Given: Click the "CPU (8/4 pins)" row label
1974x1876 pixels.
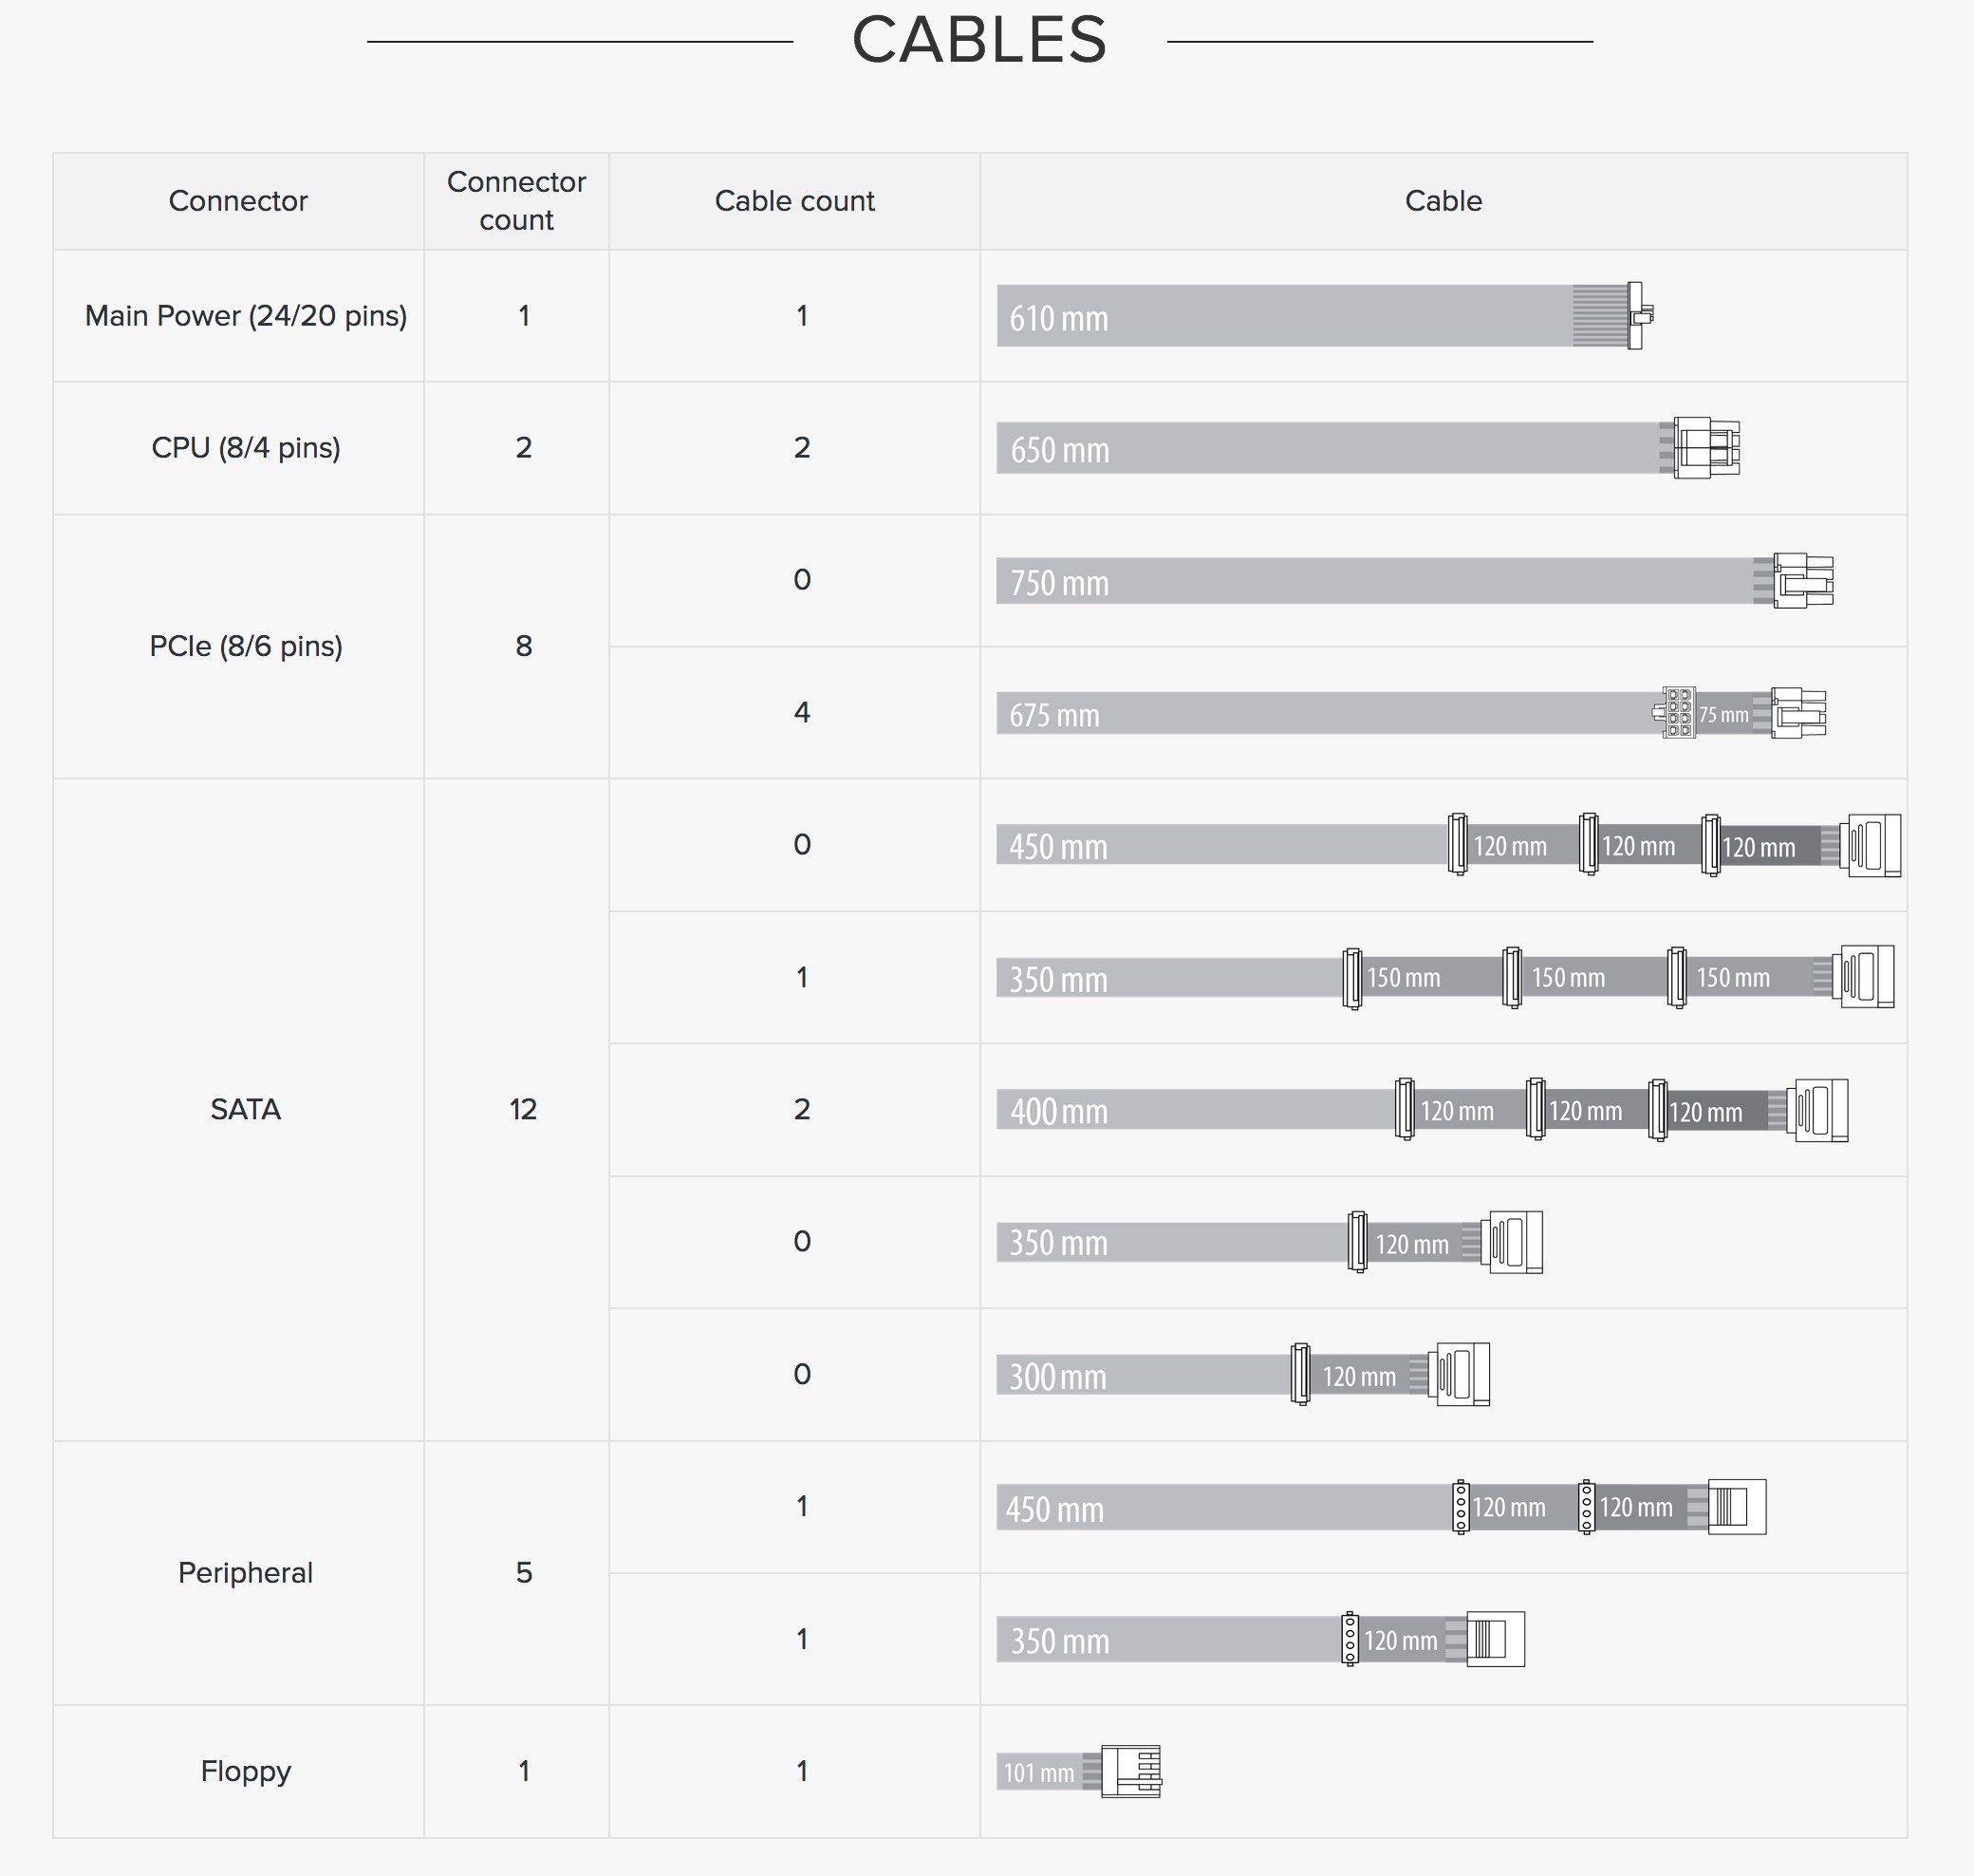Looking at the screenshot, I should click(x=246, y=448).
